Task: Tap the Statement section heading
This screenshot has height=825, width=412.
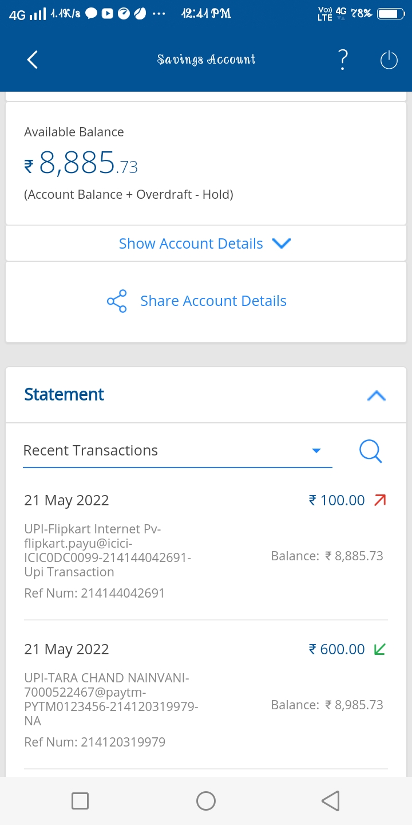Action: point(64,395)
